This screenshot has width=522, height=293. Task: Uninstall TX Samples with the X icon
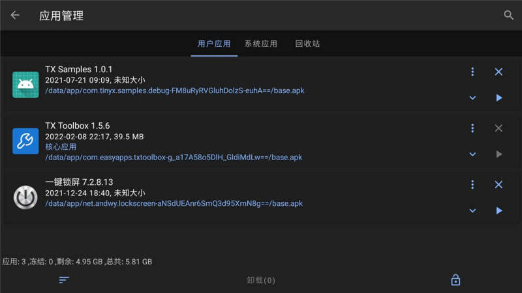pyautogui.click(x=499, y=72)
